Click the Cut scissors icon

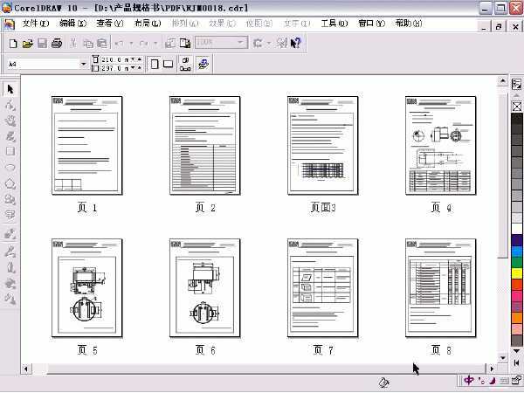(73, 43)
